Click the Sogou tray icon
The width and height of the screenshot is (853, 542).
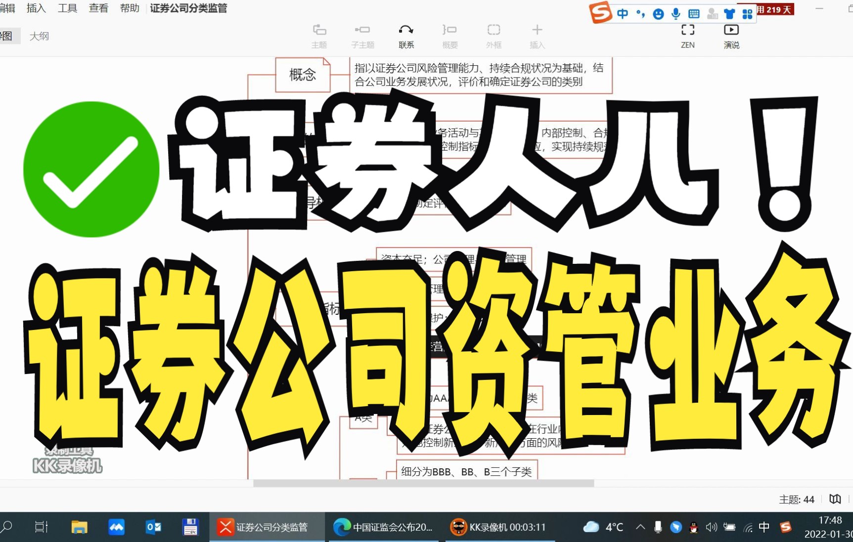786,527
